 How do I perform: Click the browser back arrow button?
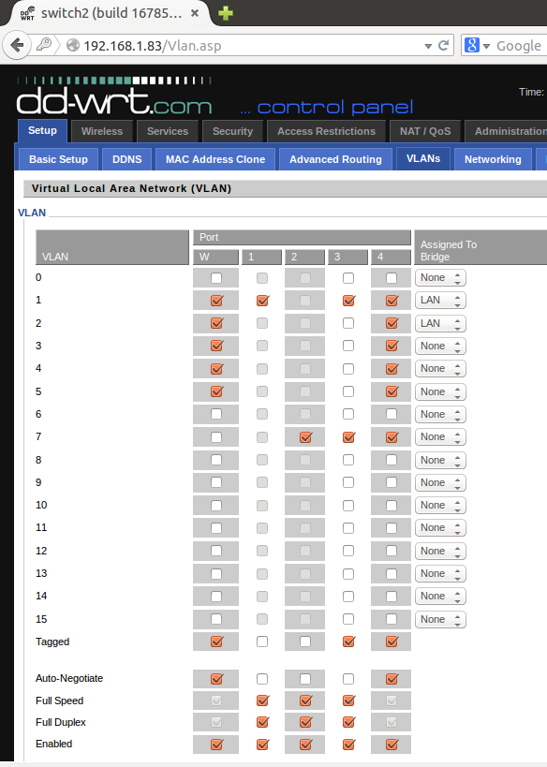(x=17, y=46)
